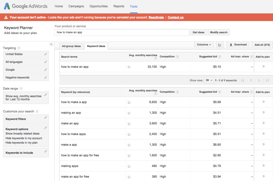Open the Opportunities menu

tap(99, 6)
